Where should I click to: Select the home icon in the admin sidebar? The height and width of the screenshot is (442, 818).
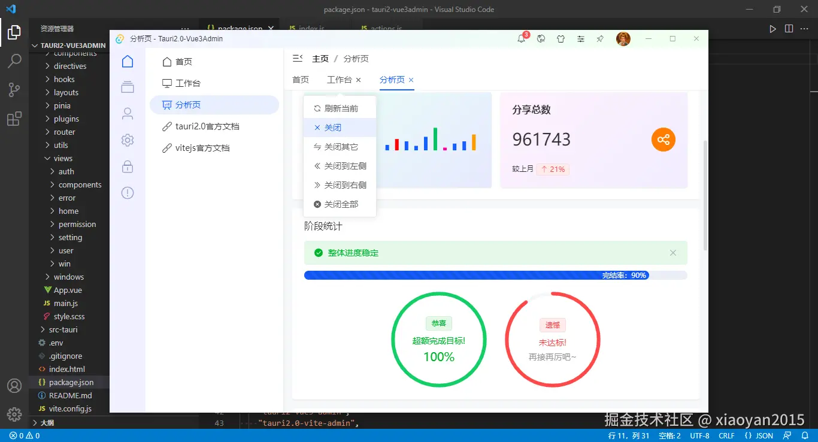(127, 60)
